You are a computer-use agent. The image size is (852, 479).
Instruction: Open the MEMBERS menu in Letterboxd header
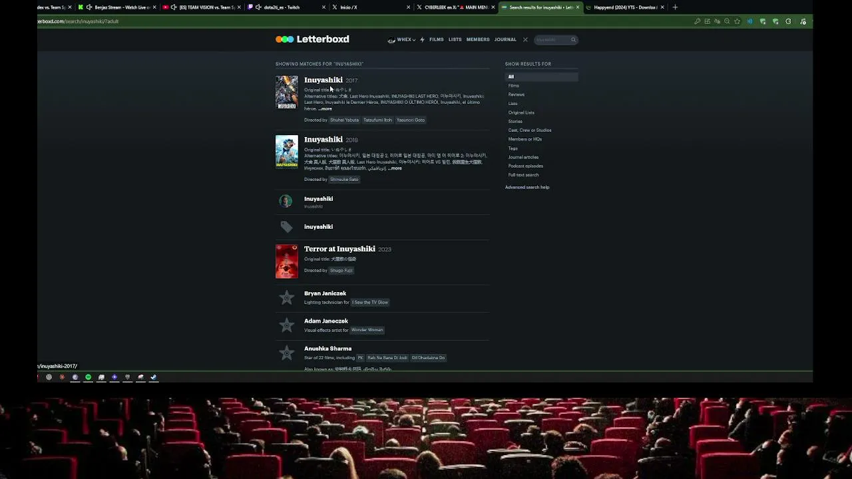coord(478,40)
